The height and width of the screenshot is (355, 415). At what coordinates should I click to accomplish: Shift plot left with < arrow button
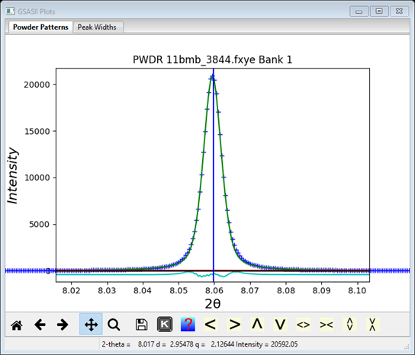click(211, 325)
